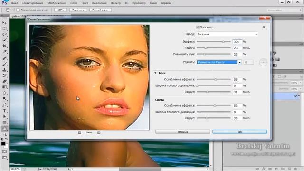Select the Zoom tool in the toolbox
The image size is (304, 171).
[x=4, y=134]
